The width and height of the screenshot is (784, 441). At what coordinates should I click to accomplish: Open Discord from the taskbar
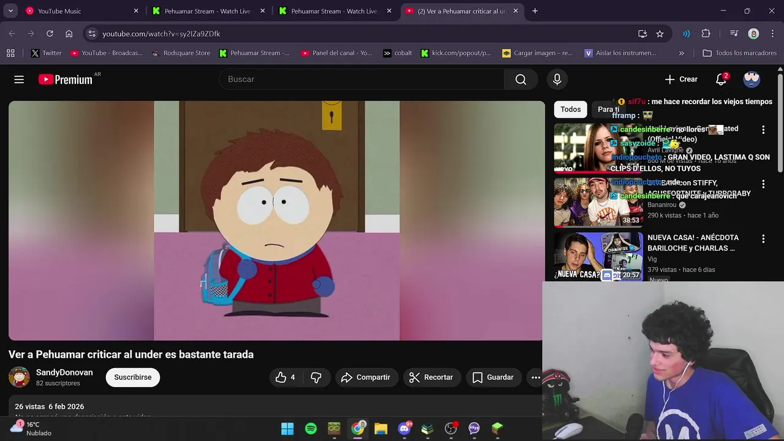[404, 429]
